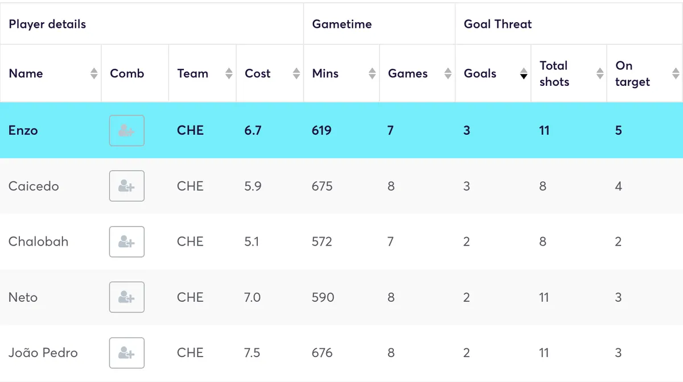Open João Pedro player name link
This screenshot has width=683, height=382.
pos(43,353)
